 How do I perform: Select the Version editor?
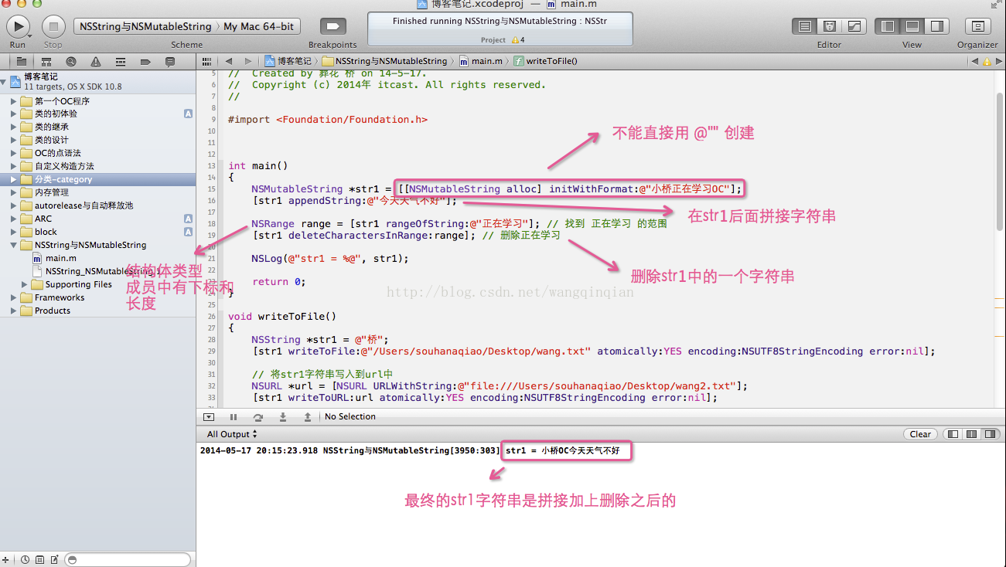[854, 26]
